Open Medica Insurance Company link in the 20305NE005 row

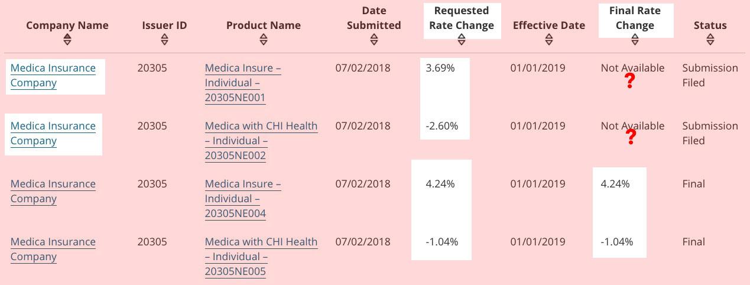(53, 249)
